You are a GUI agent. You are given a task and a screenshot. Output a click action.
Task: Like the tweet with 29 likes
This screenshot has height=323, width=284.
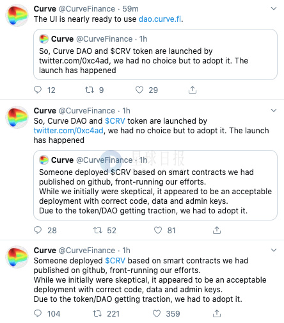pyautogui.click(x=139, y=90)
